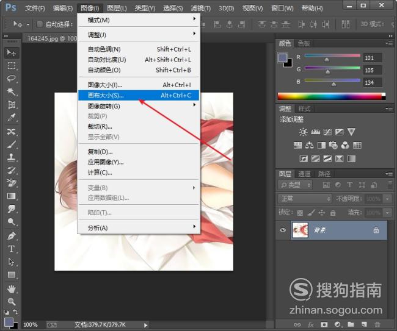Image resolution: width=397 pixels, height=331 pixels.
Task: Select the History Brush tool
Action: pyautogui.click(x=11, y=170)
